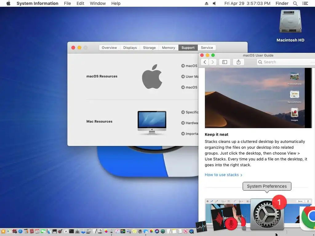Activate Siri from the Dock
315x236 pixels.
[157, 231]
